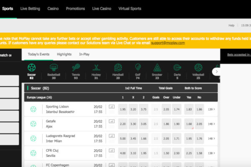Bet Sporting Lisbon home win at 1.95
Viewport: 251px width, 167px height.
pos(123,109)
